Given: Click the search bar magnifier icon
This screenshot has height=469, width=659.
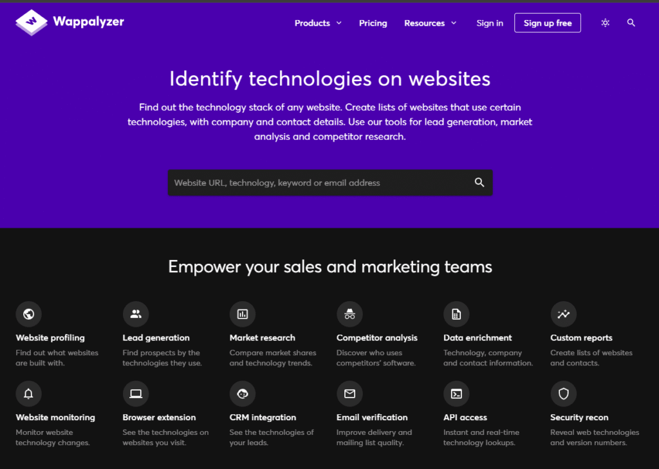Looking at the screenshot, I should (x=479, y=183).
